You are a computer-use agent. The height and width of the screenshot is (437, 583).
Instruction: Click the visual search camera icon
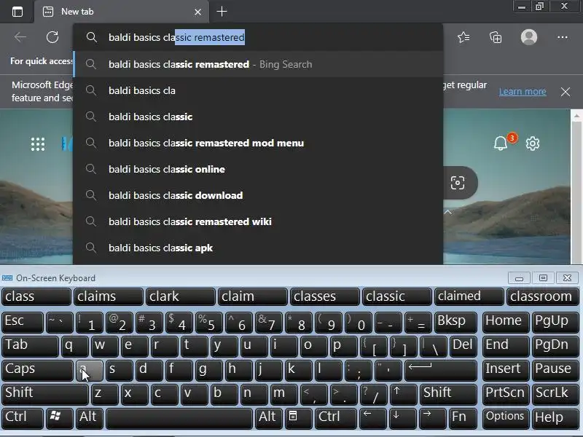(458, 183)
